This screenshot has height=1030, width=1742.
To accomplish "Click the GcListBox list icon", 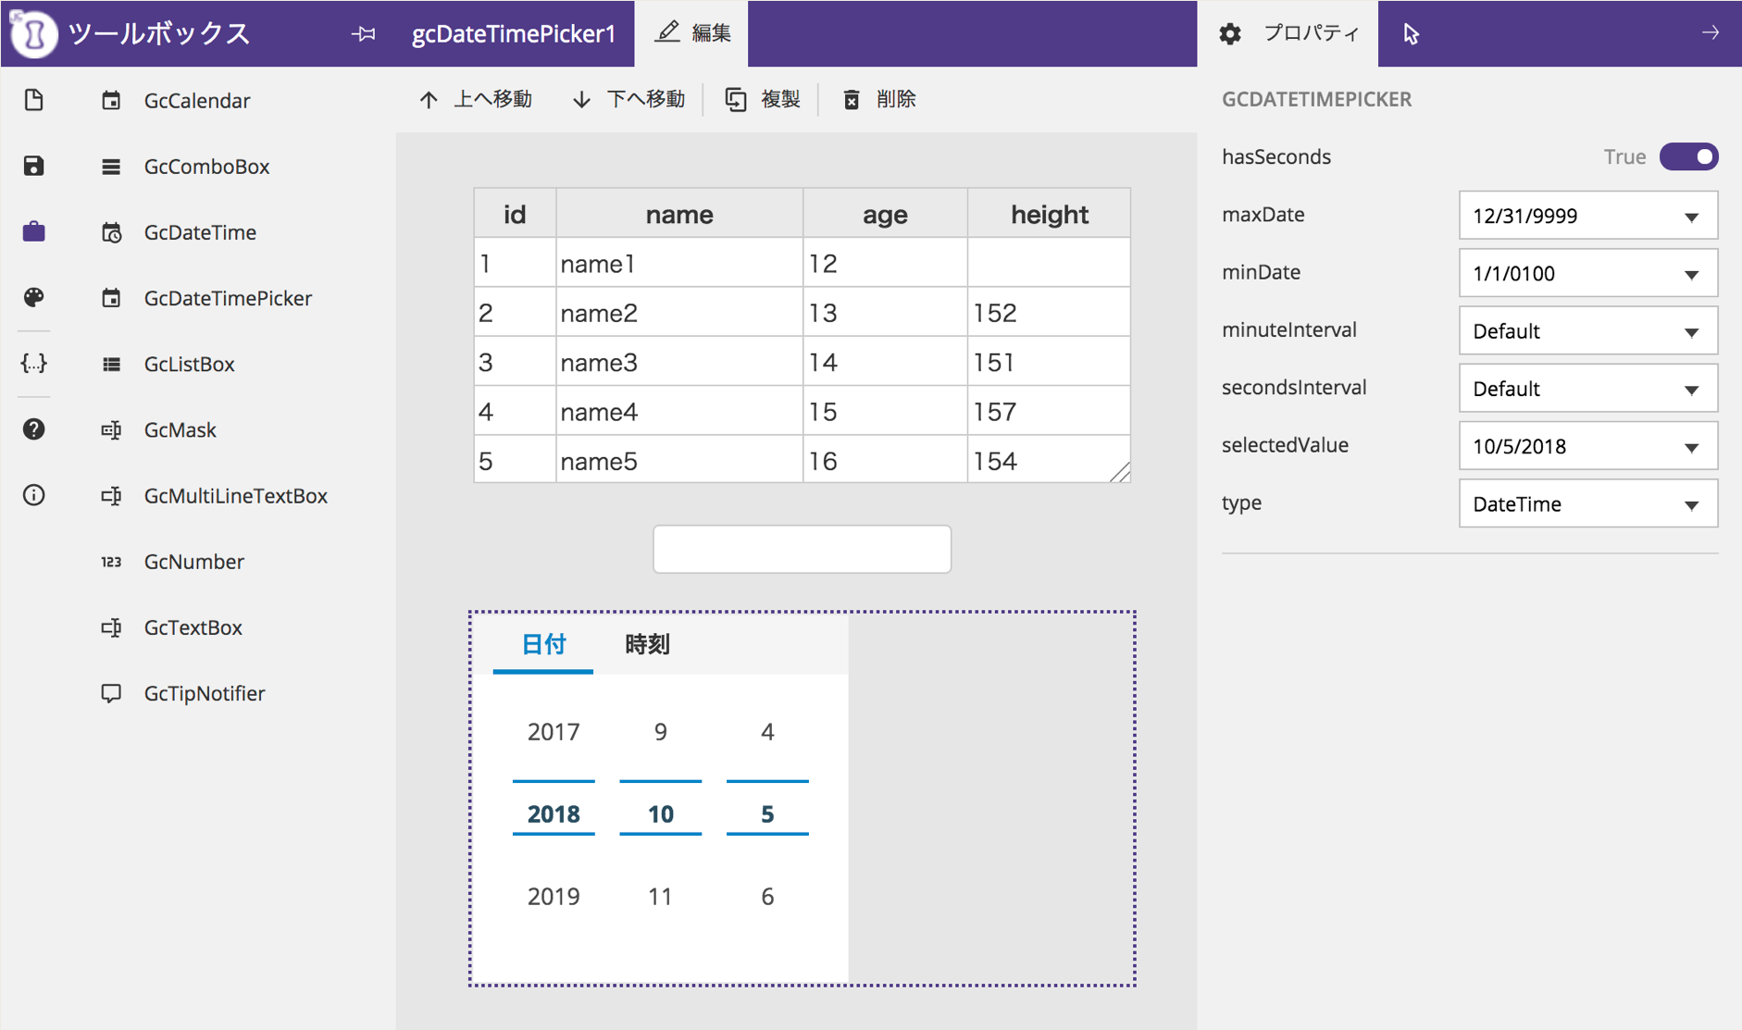I will [111, 364].
